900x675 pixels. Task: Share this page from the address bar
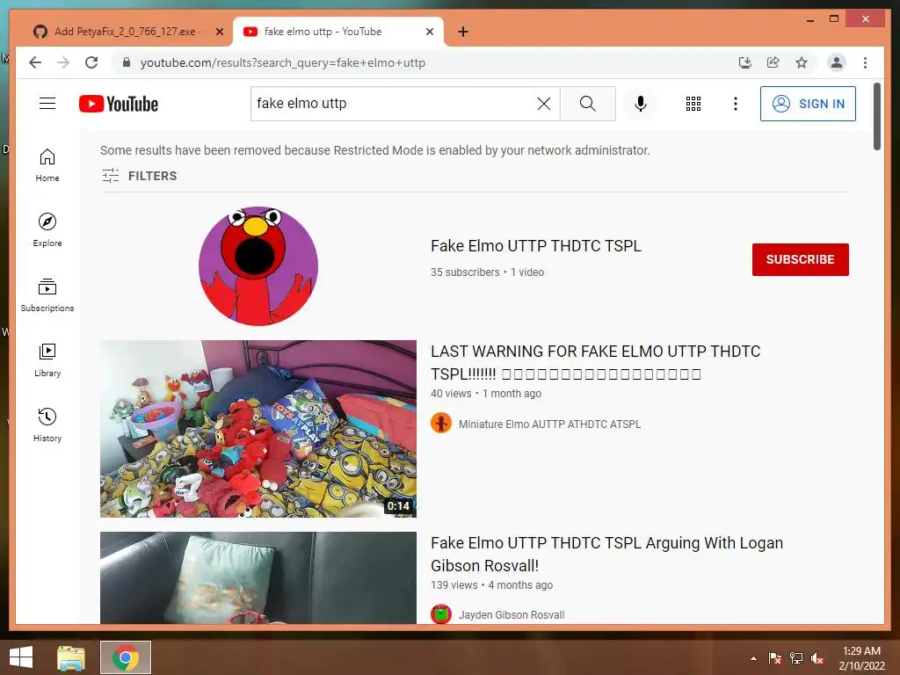(x=773, y=62)
